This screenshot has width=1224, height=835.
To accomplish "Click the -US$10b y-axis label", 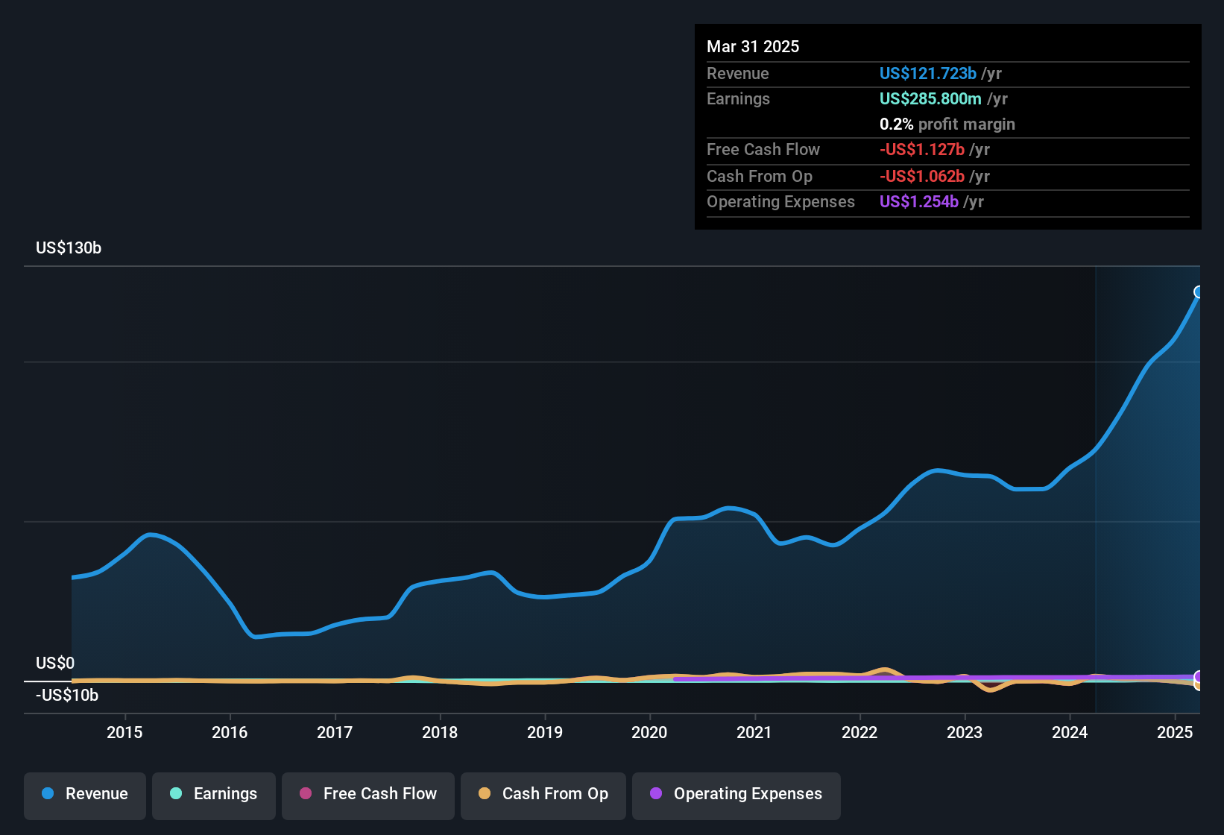I will (x=67, y=695).
